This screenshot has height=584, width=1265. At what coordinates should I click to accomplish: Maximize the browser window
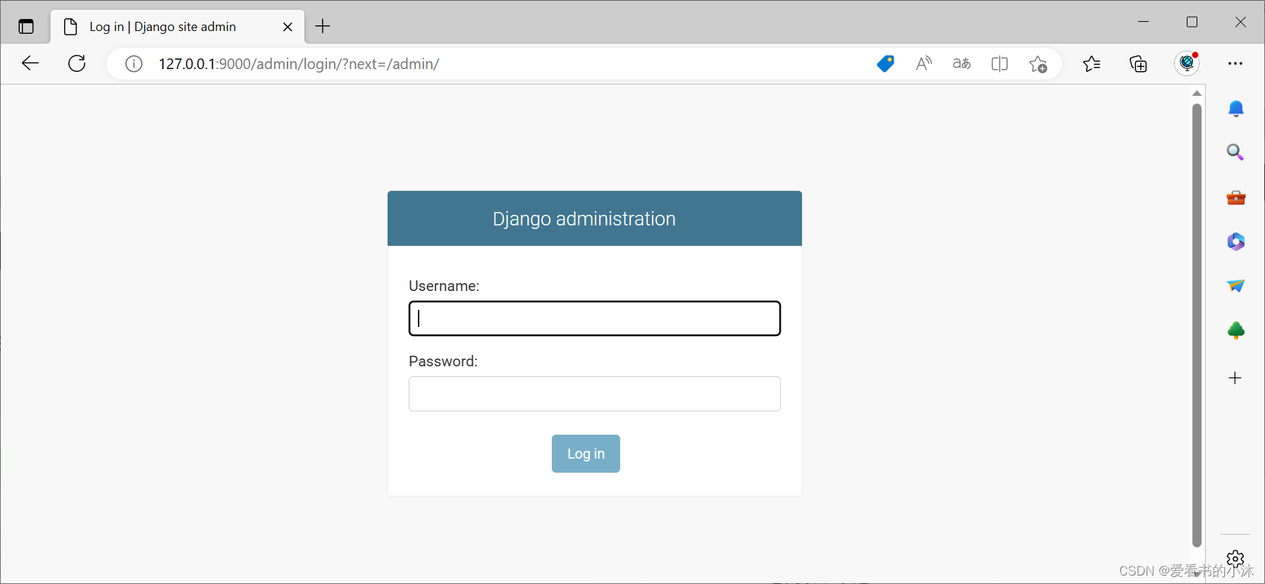tap(1192, 22)
